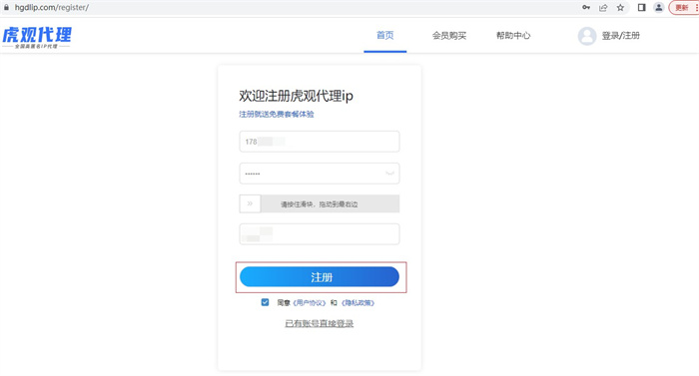The width and height of the screenshot is (699, 376).
Task: Toggle the agreement checkbox
Action: pos(265,302)
